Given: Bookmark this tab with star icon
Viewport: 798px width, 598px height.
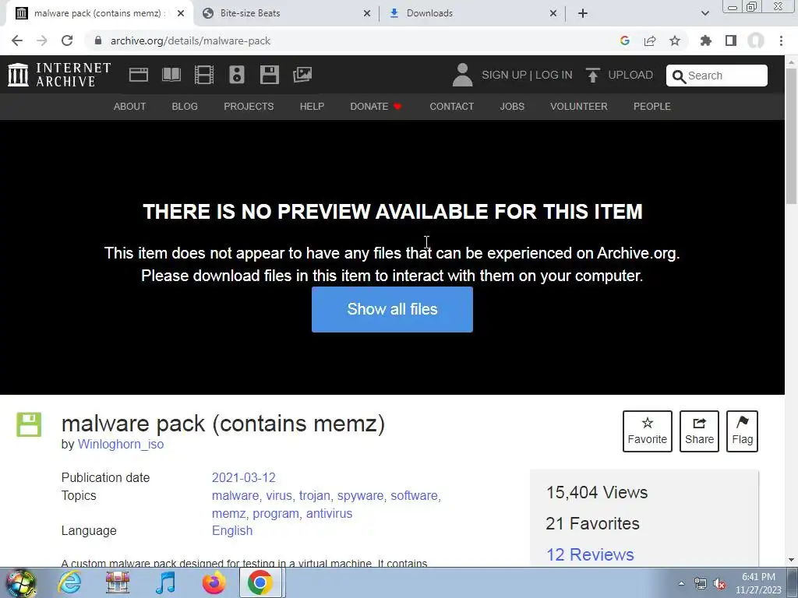Looking at the screenshot, I should [x=675, y=40].
